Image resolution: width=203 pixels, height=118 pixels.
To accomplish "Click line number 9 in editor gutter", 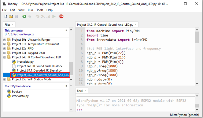I will (82, 66).
